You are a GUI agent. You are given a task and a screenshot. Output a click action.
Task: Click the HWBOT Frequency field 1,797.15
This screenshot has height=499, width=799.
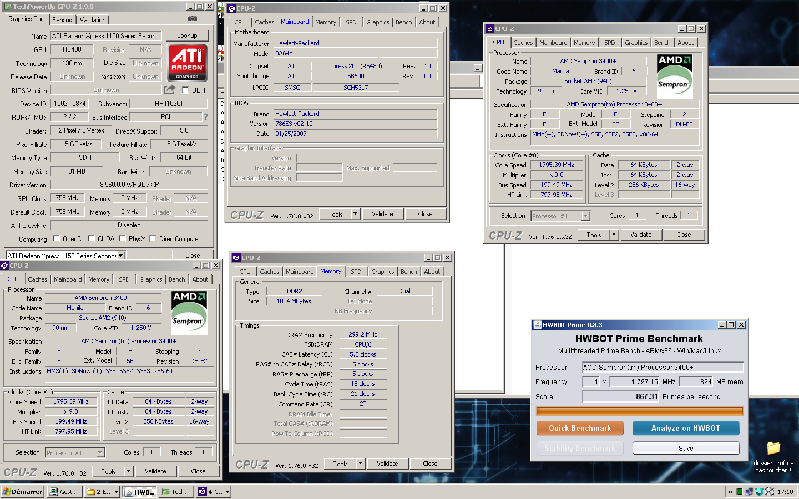(x=635, y=382)
